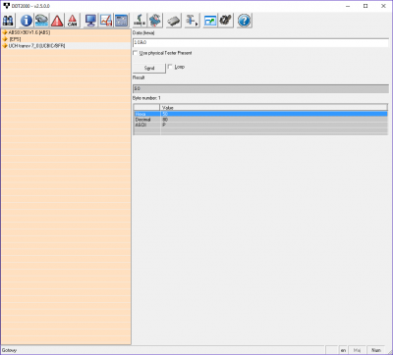This screenshot has height=355, width=393.
Task: Click the [EPS] entry arrow icon
Action: pos(5,39)
